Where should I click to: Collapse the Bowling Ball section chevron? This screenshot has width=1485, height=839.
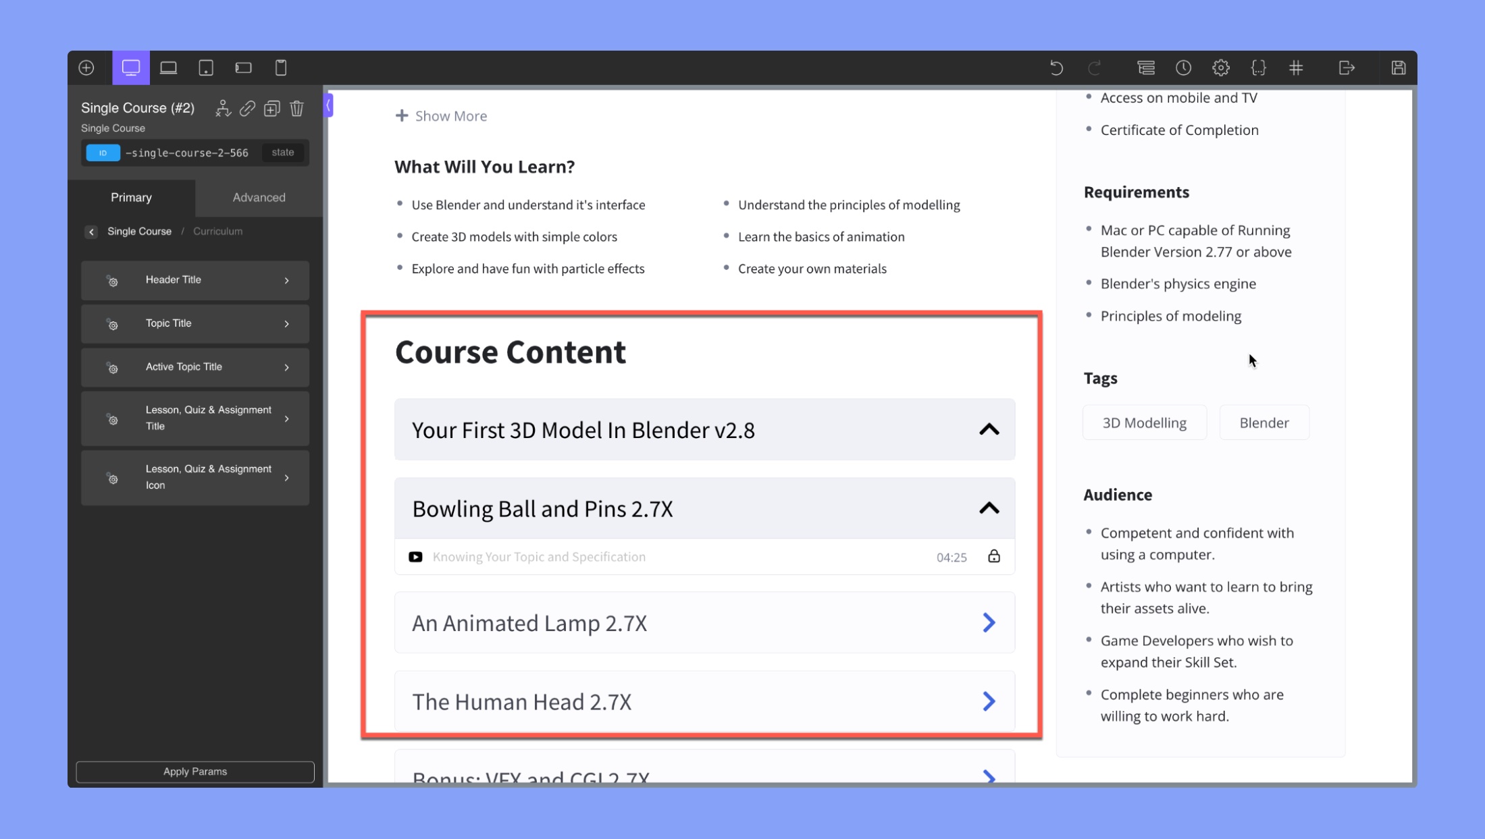[988, 508]
